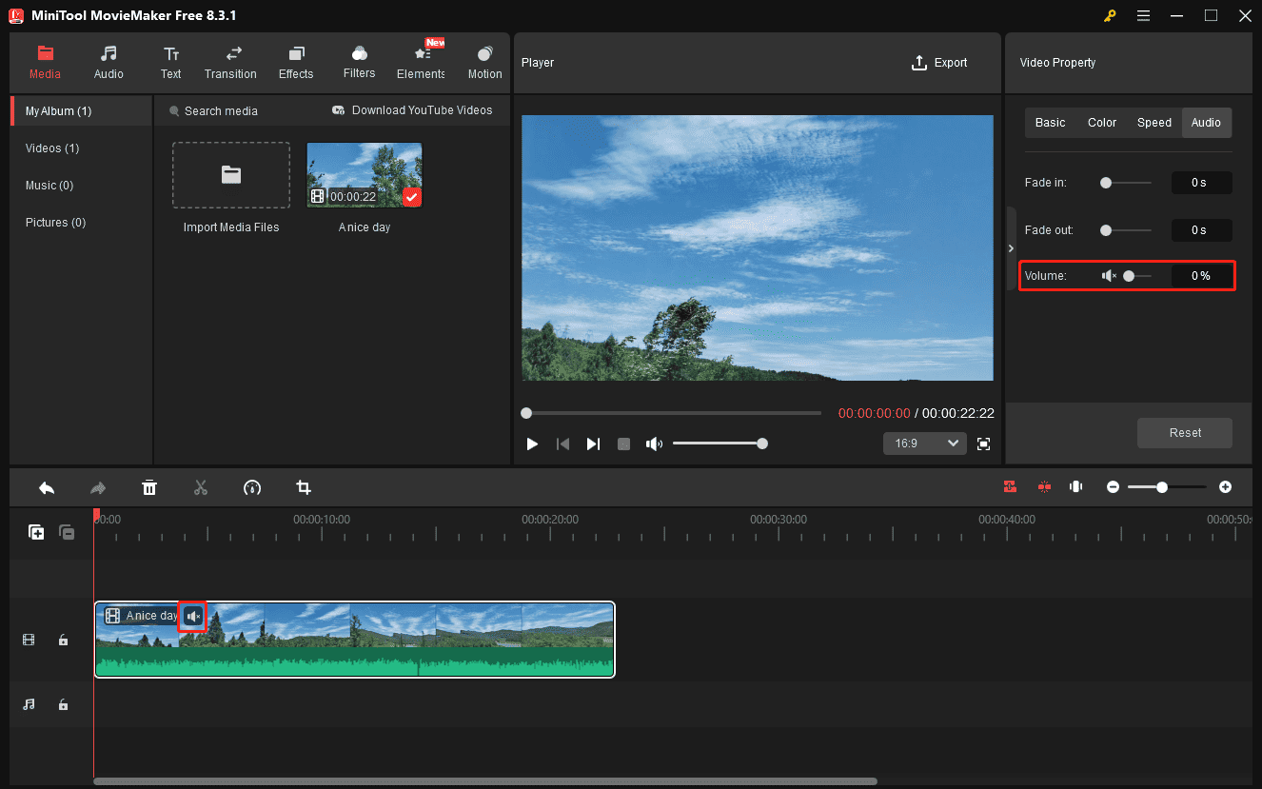Switch to the Audio tab in Video Property
Viewport: 1262px width, 789px height.
tap(1206, 122)
